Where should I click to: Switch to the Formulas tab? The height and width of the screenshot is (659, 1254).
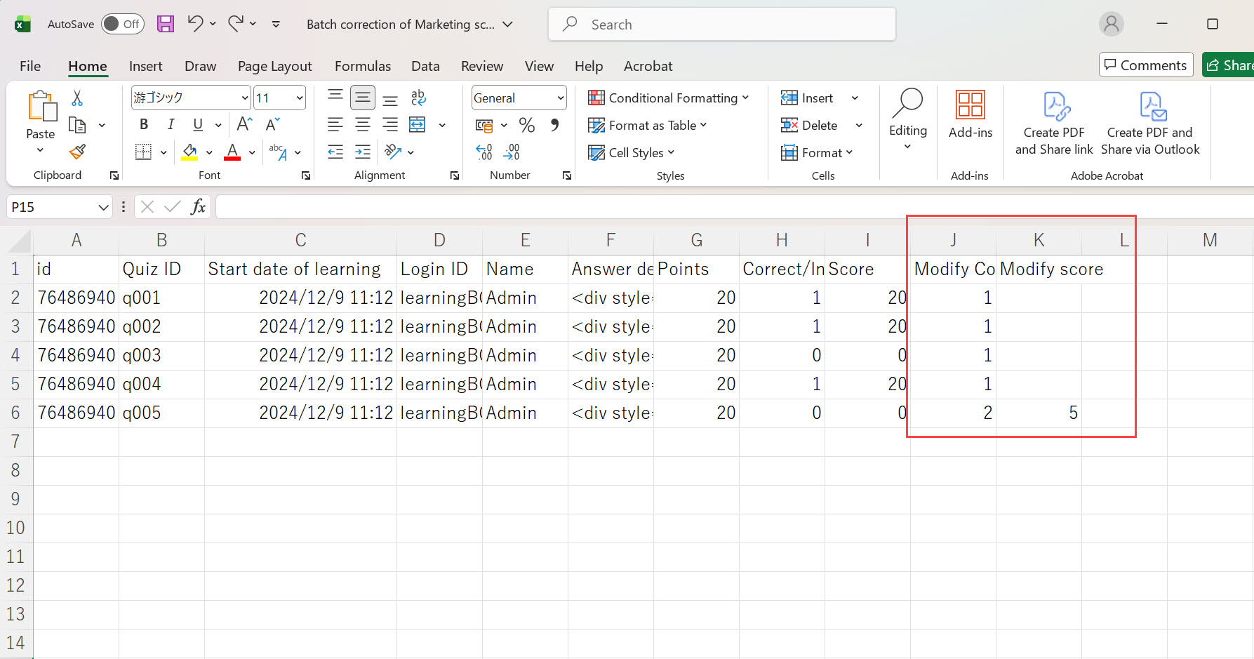click(x=362, y=66)
